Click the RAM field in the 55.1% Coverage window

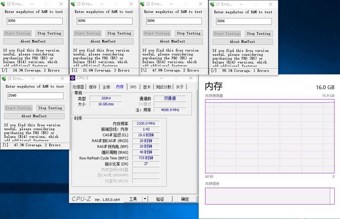click(x=244, y=21)
